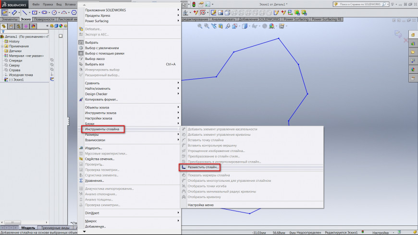Toggle the checkbox beside Деталь1 in tree
The width and height of the screenshot is (418, 235).
click(61, 36)
